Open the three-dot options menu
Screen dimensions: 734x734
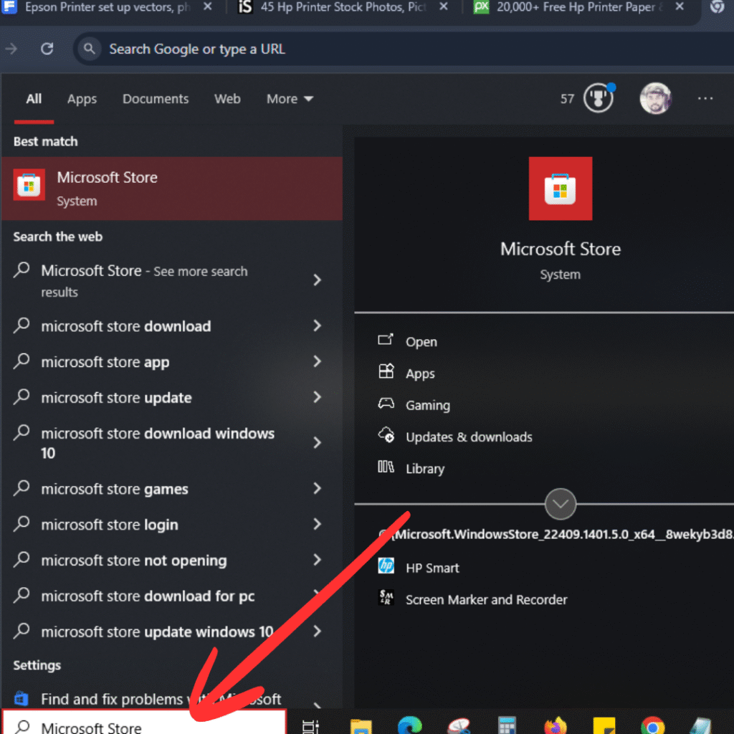(705, 98)
